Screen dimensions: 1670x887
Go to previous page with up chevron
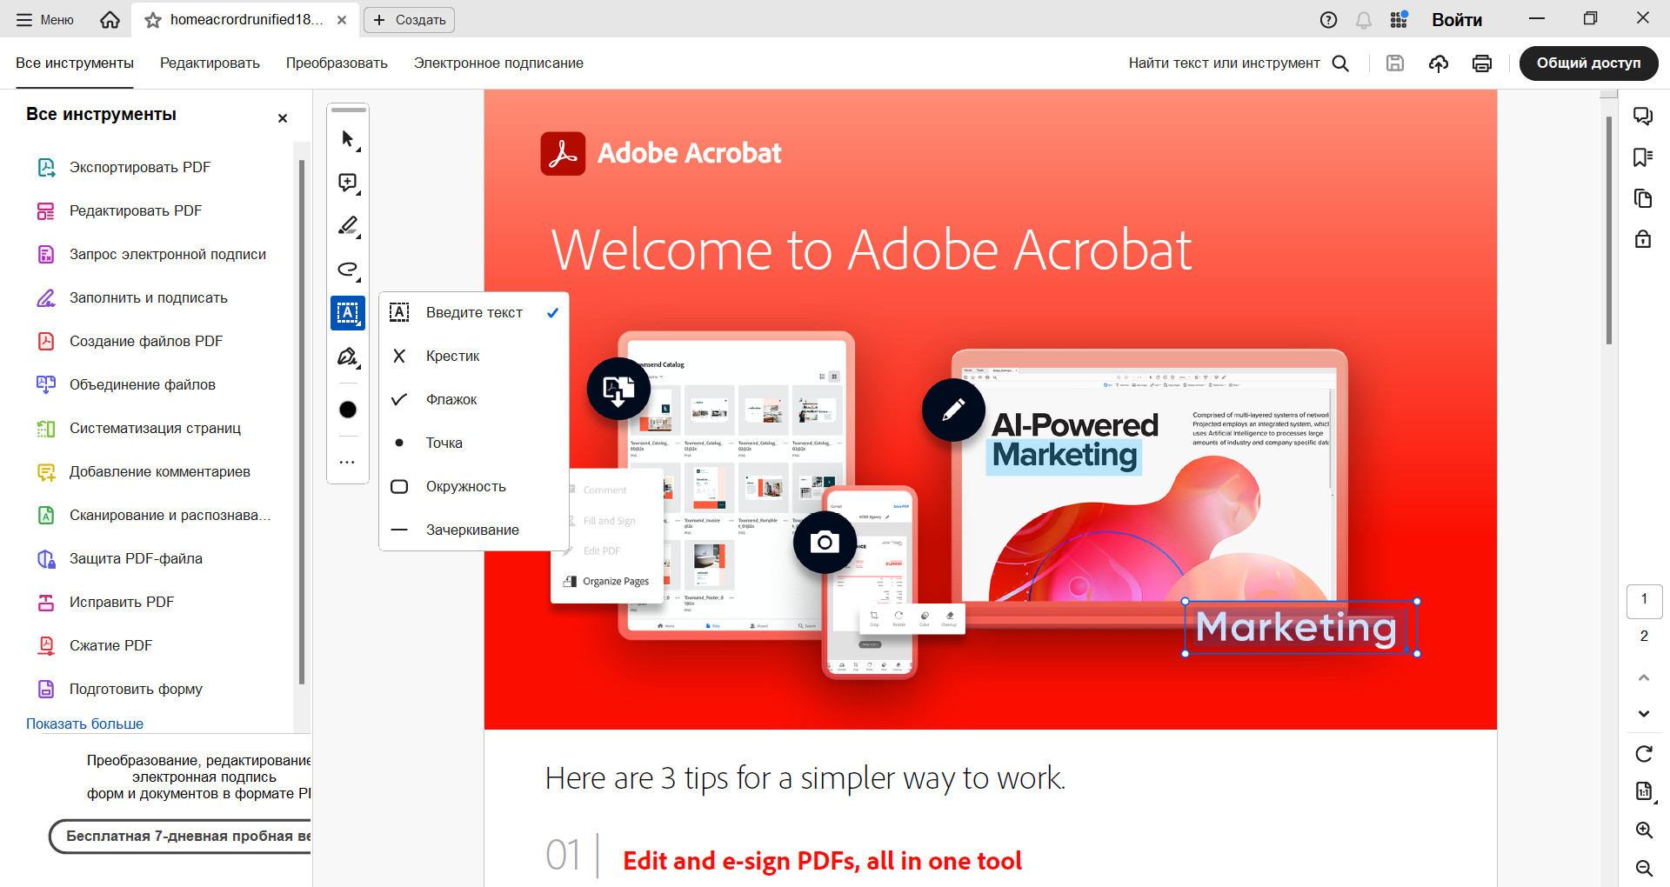1644,677
